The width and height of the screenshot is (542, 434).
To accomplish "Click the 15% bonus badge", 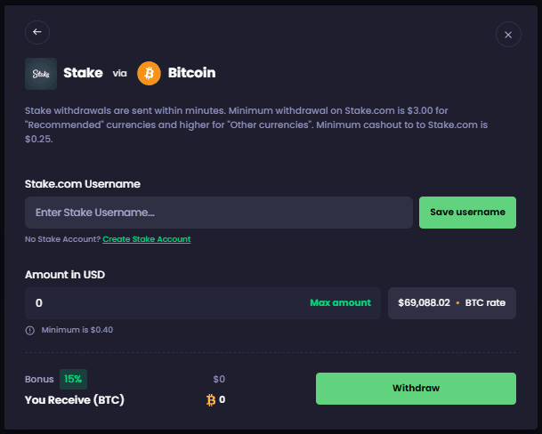I will 73,379.
